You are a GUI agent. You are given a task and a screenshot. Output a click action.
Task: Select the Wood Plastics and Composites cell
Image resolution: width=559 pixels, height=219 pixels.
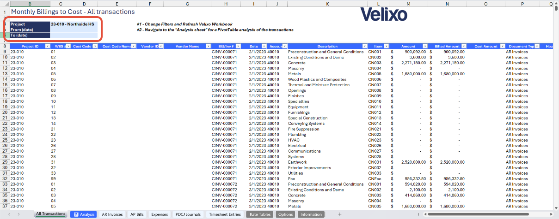tap(327, 79)
